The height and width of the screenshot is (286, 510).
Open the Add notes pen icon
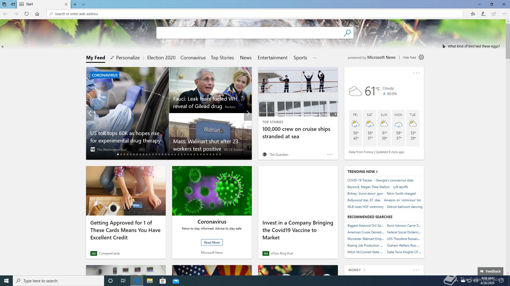pos(483,14)
